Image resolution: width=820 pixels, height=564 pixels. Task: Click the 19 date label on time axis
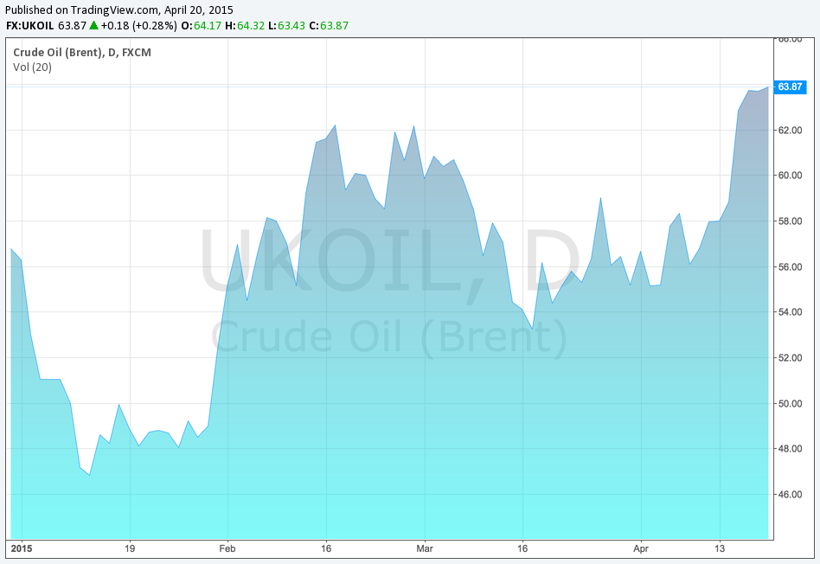(x=130, y=548)
